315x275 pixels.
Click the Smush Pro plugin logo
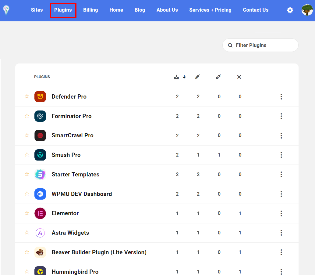point(40,155)
